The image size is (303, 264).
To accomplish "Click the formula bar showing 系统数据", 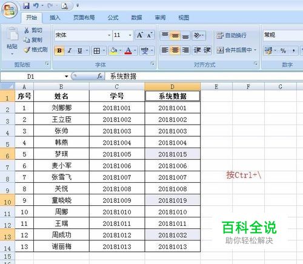I will point(204,76).
